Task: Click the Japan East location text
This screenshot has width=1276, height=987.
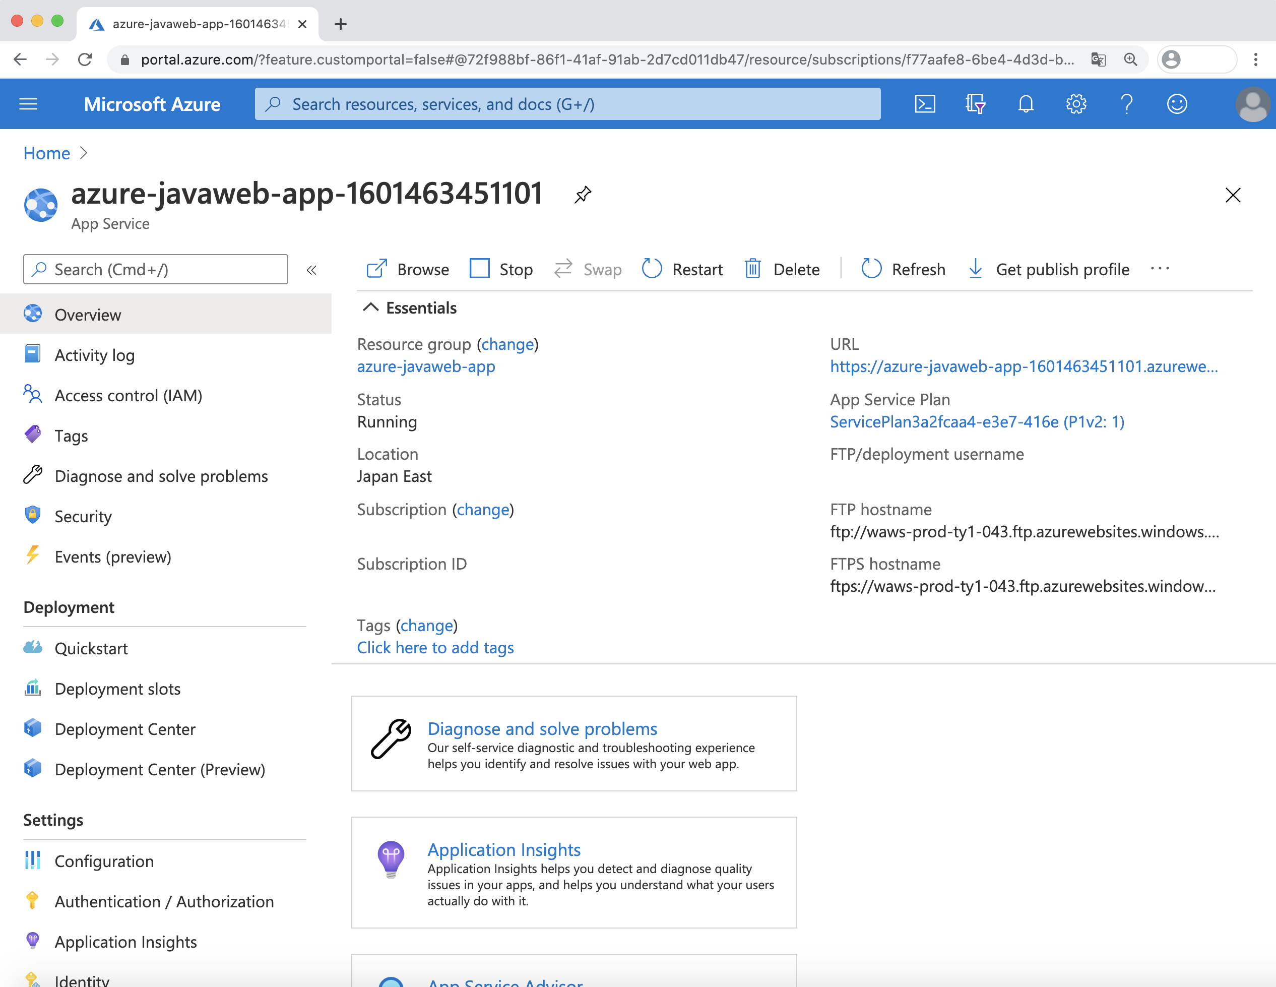Action: [395, 476]
